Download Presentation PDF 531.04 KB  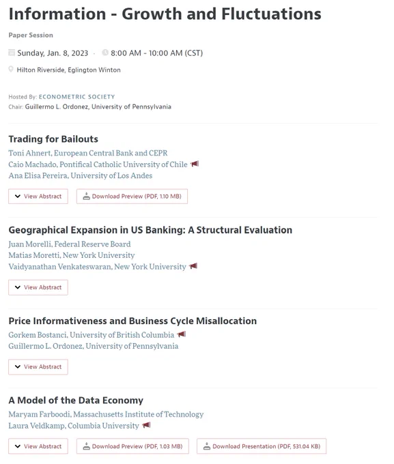click(262, 446)
